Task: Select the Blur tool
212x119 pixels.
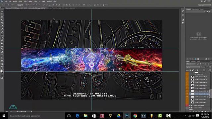Action: pos(2,46)
